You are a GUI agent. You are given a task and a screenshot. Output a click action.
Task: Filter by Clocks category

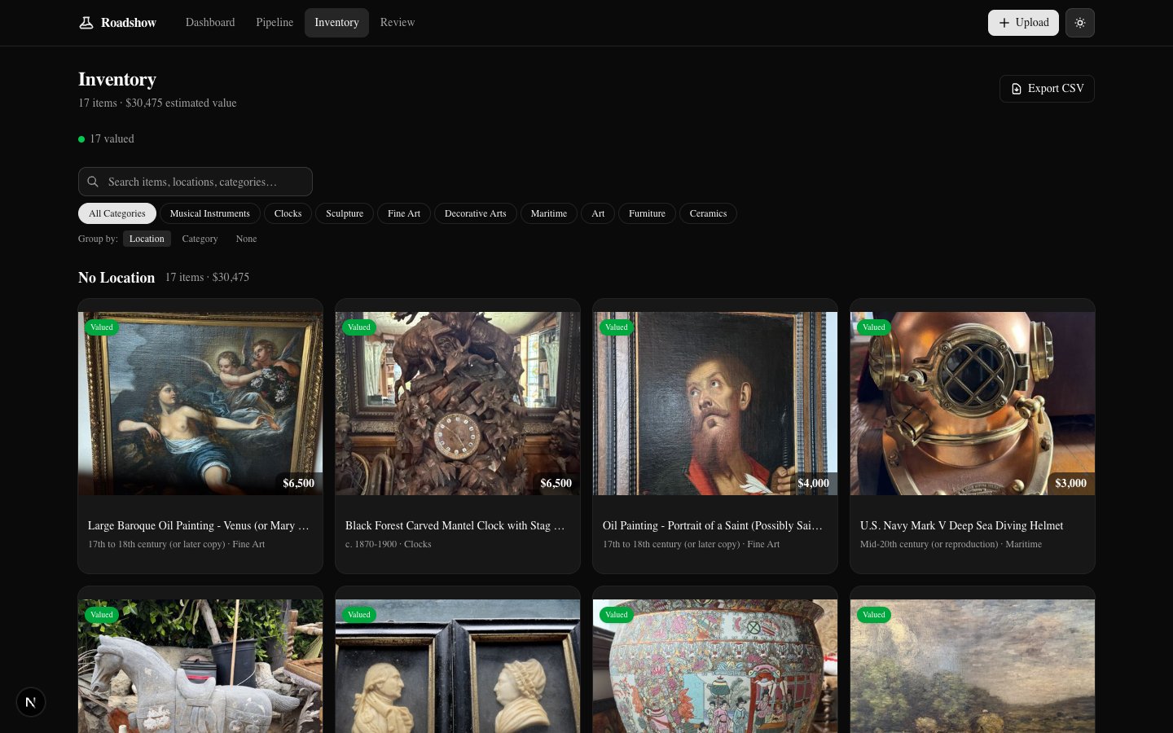coord(288,213)
